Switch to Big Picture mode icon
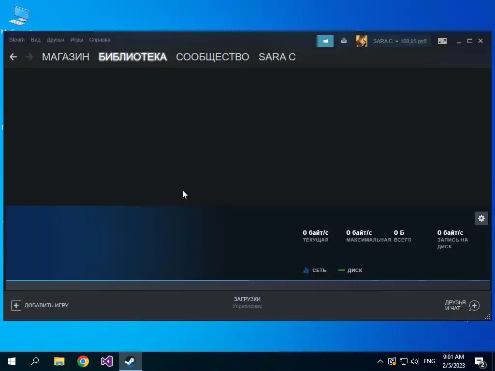 click(442, 41)
